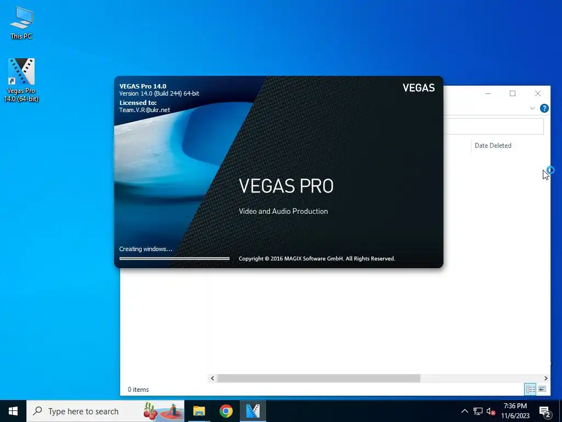
Task: Open the Windows Start menu
Action: (x=13, y=411)
